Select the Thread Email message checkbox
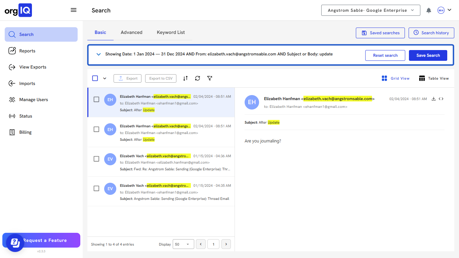This screenshot has width=459, height=258. pos(96,188)
